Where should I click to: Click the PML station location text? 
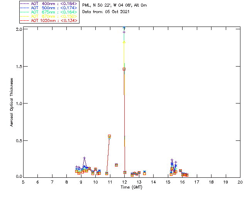point(115,5)
